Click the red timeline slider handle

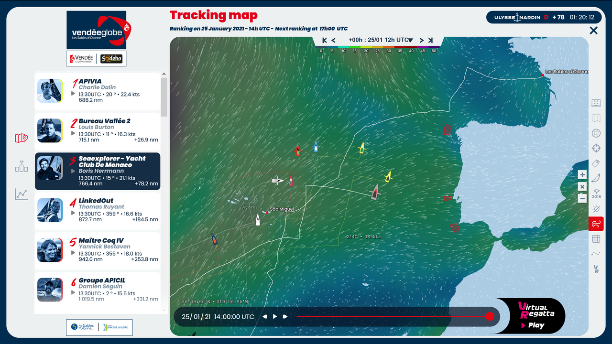(x=490, y=316)
